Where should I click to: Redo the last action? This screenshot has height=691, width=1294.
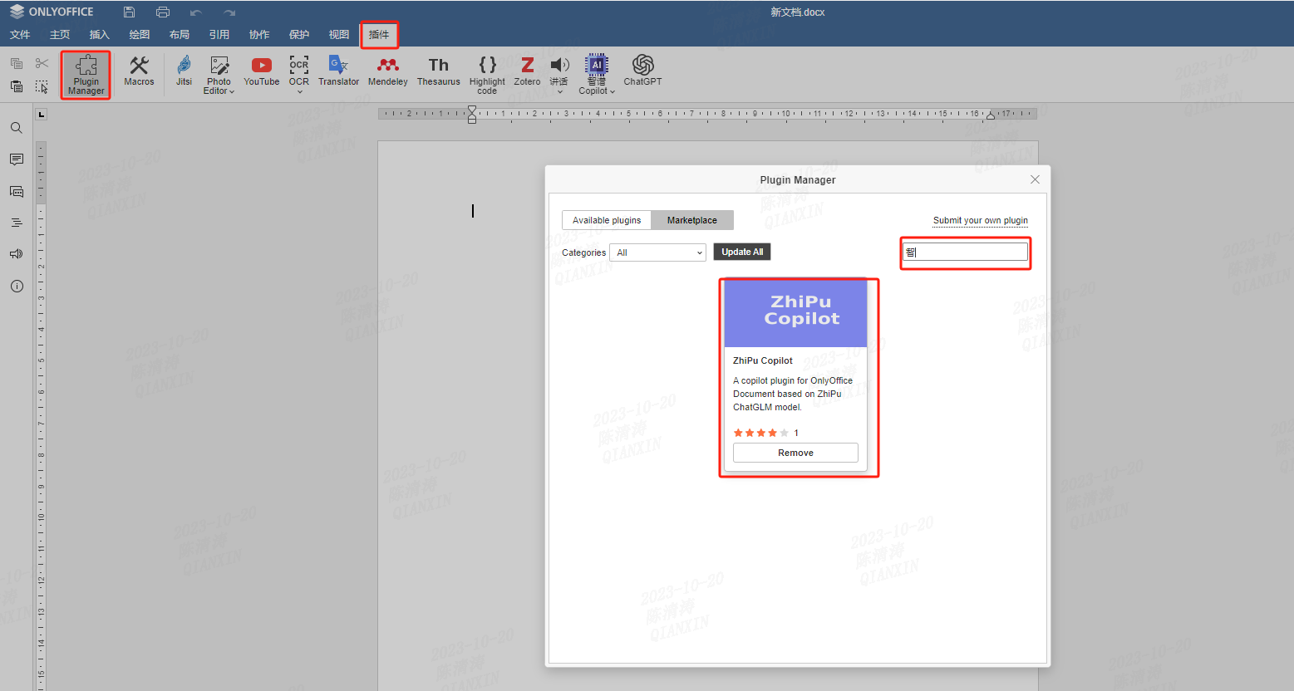[229, 12]
